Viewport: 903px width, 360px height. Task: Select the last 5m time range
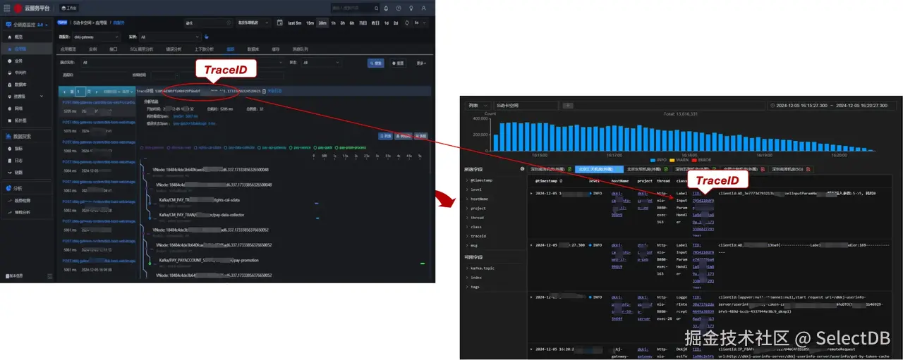pyautogui.click(x=295, y=23)
